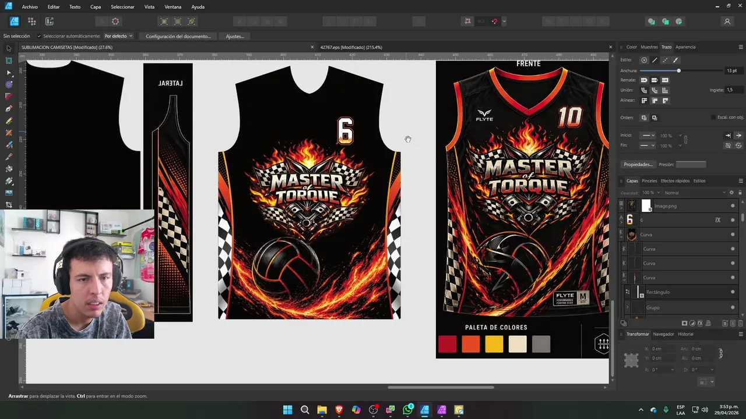Screen dimensions: 746x419
Task: Switch to Pinceles tab
Action: click(649, 181)
